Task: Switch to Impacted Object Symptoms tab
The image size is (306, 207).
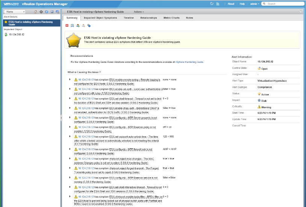Action: tap(100, 18)
